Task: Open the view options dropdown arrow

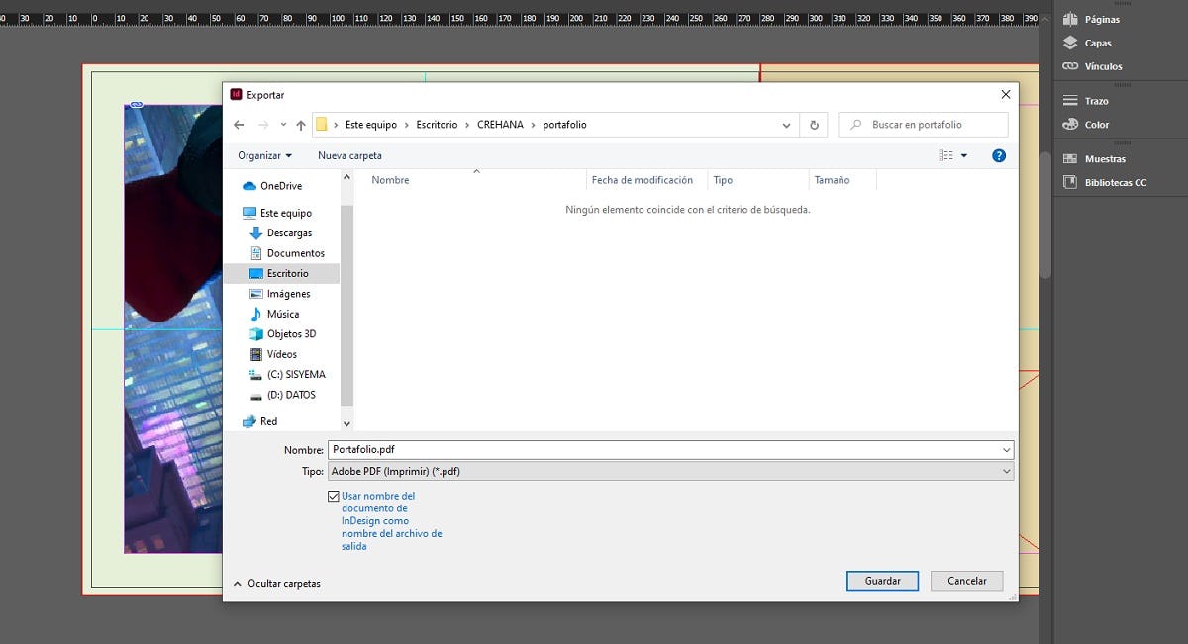Action: [964, 155]
